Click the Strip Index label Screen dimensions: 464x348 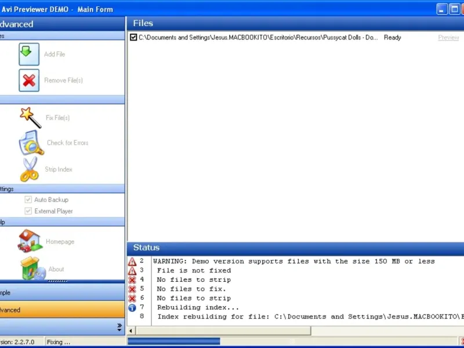(59, 169)
